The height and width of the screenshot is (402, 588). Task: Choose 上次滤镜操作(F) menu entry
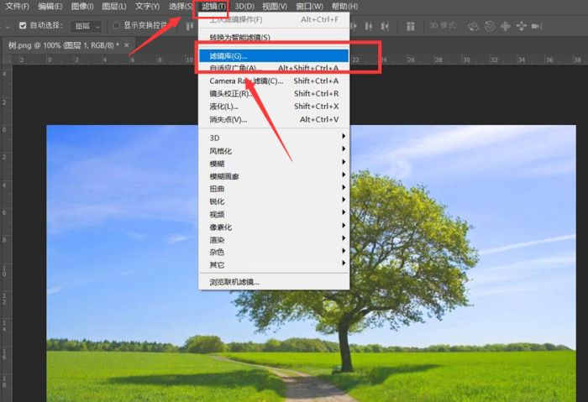tap(274, 19)
